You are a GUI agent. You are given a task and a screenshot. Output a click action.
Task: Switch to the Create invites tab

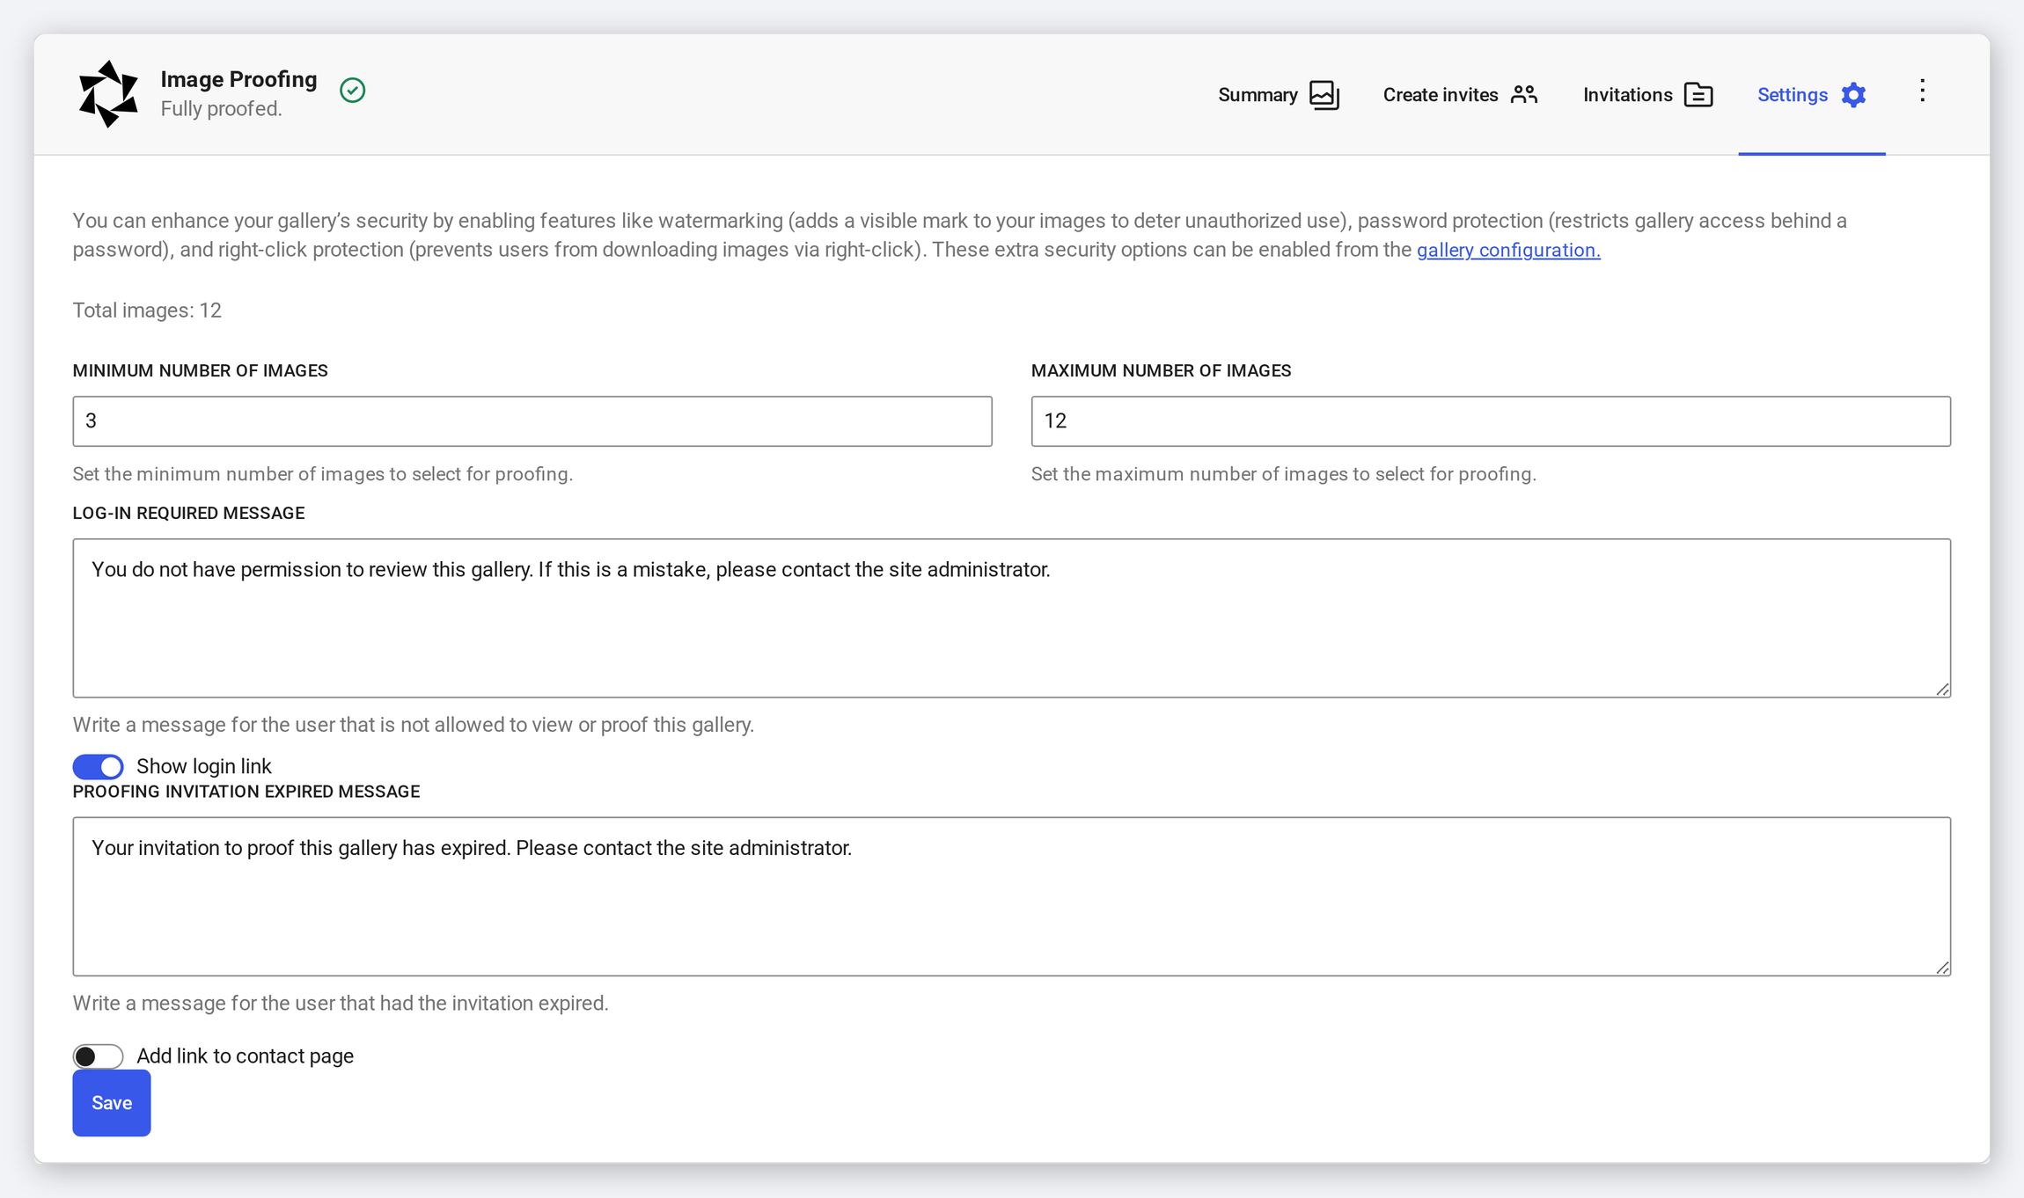pyautogui.click(x=1460, y=95)
